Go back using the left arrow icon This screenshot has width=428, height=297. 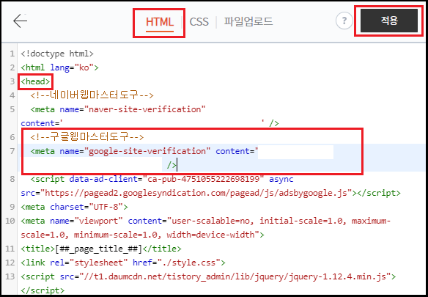pos(21,21)
